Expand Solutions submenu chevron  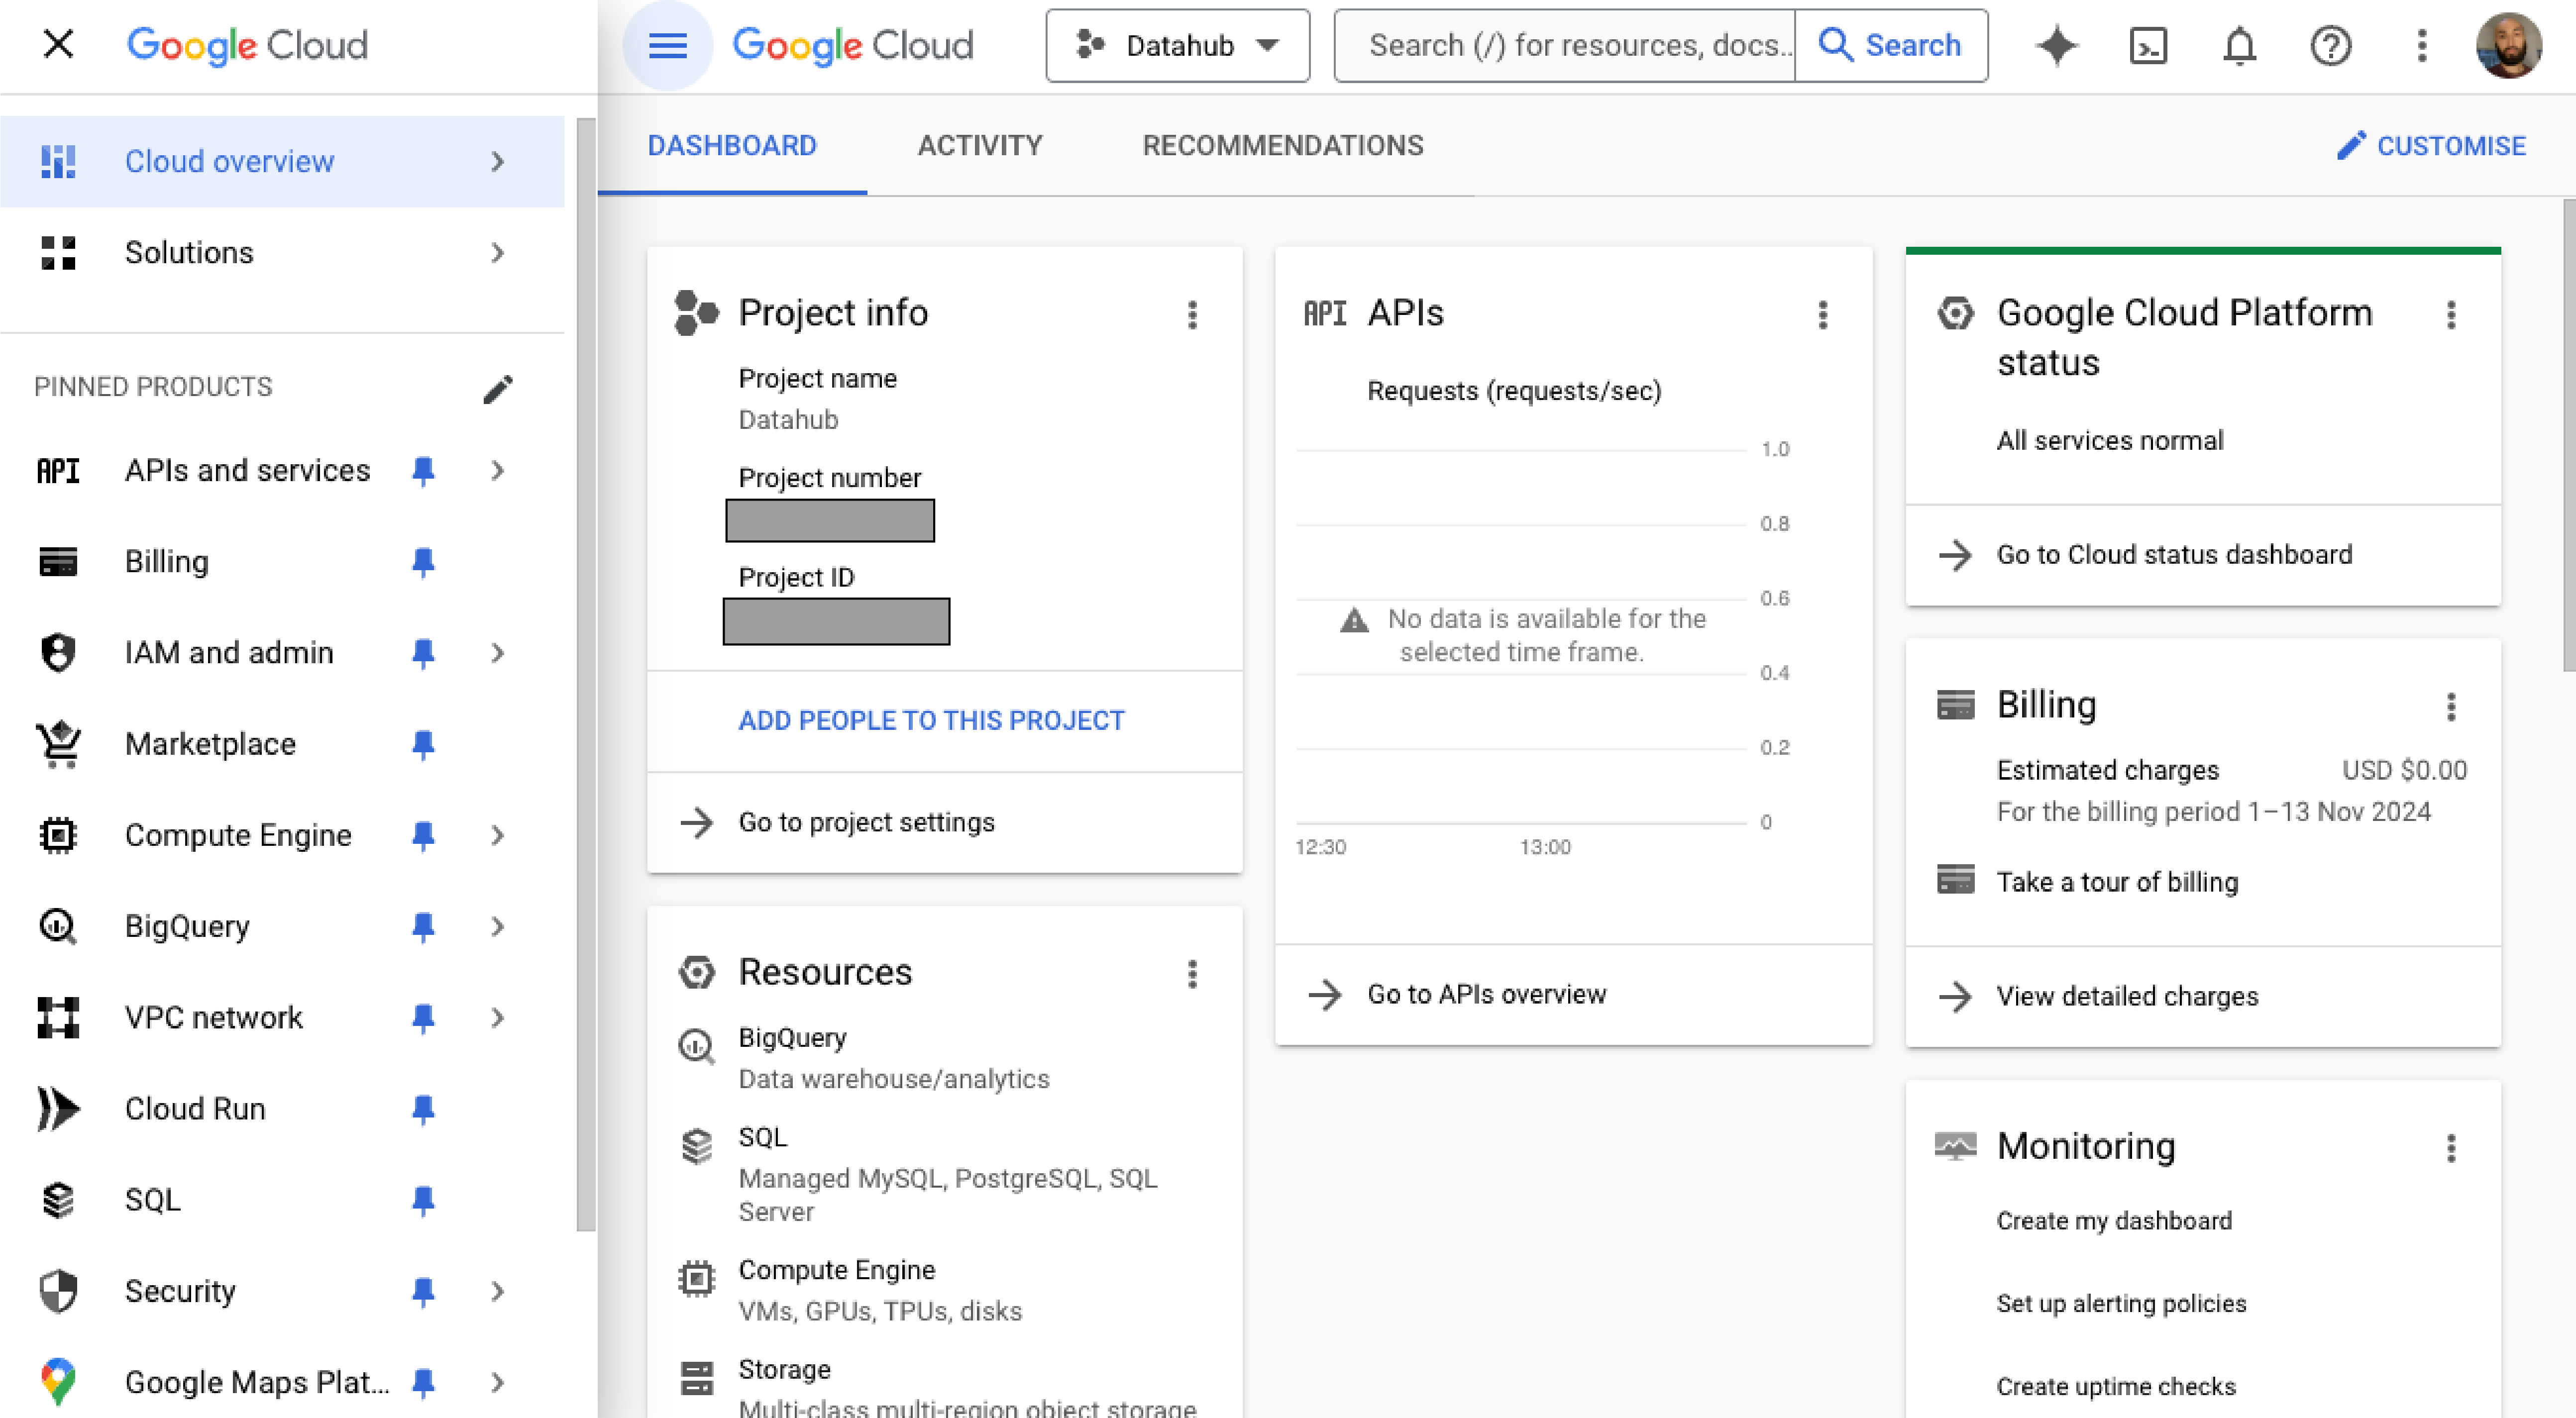pyautogui.click(x=497, y=253)
